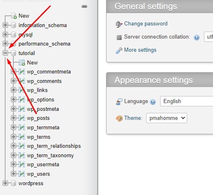Open the Language dropdown set to English
213x195 pixels.
point(186,101)
